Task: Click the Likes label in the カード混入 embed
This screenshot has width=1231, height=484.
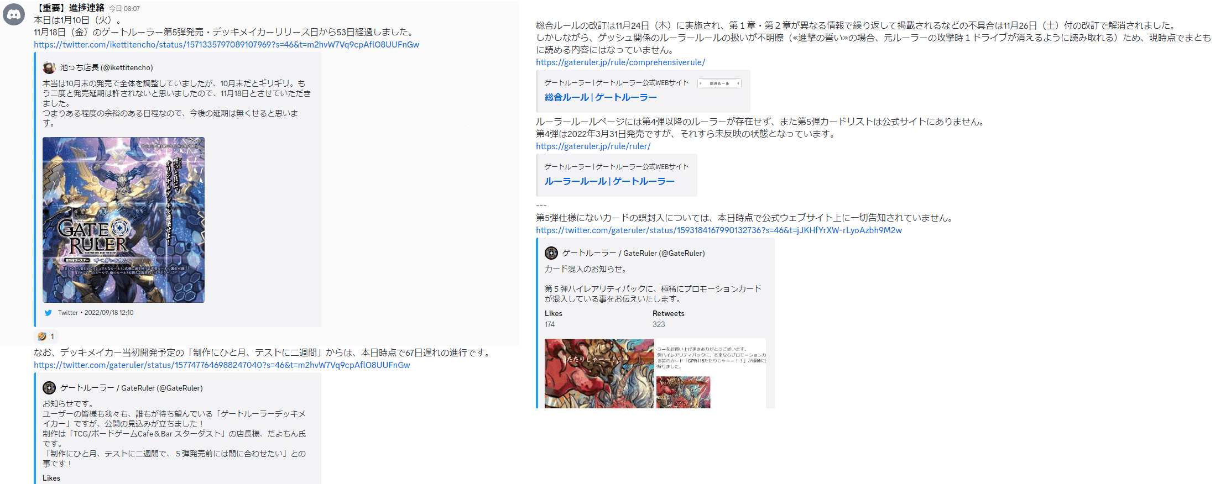Action: click(554, 313)
